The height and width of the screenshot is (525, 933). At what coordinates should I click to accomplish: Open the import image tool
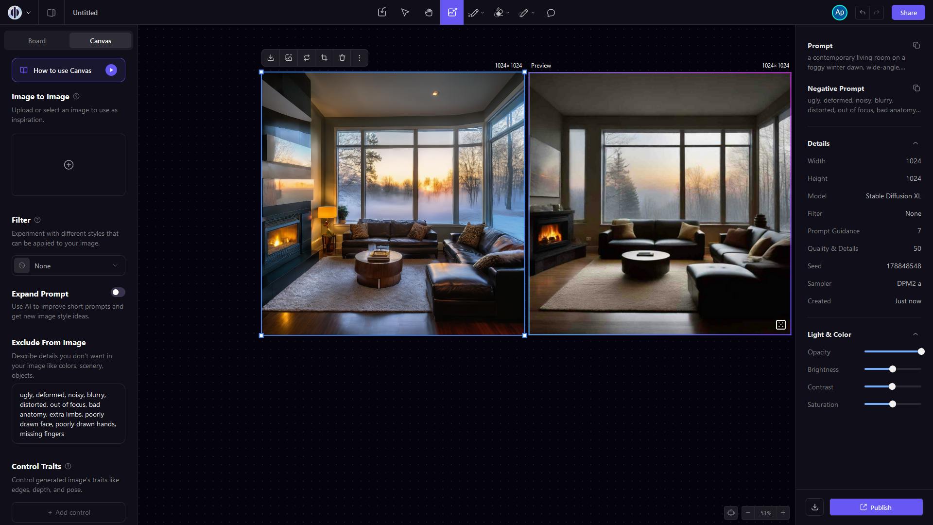(382, 13)
